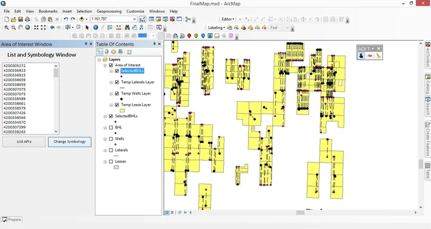Viewport: 431px width, 229px height.
Task: Enable the Leases layer checkbox
Action: pyautogui.click(x=111, y=161)
